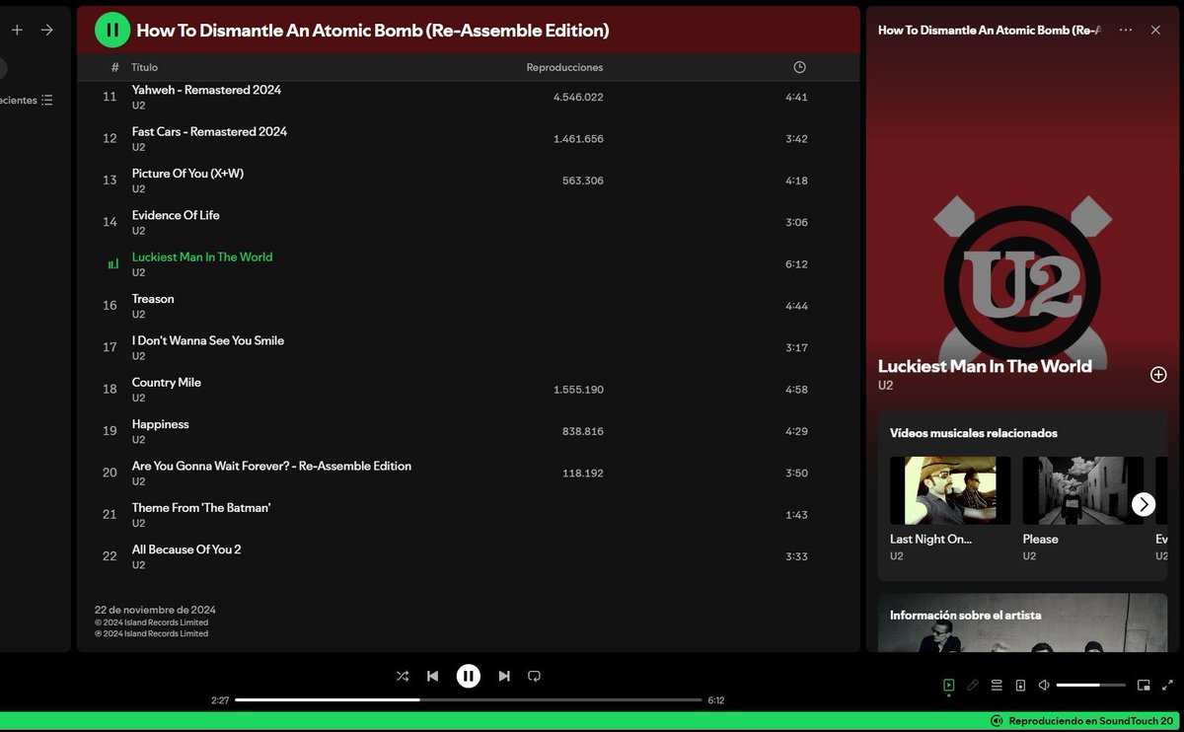Screen dimensions: 1184x732
Task: Open the lyrics microphone icon
Action: click(972, 685)
